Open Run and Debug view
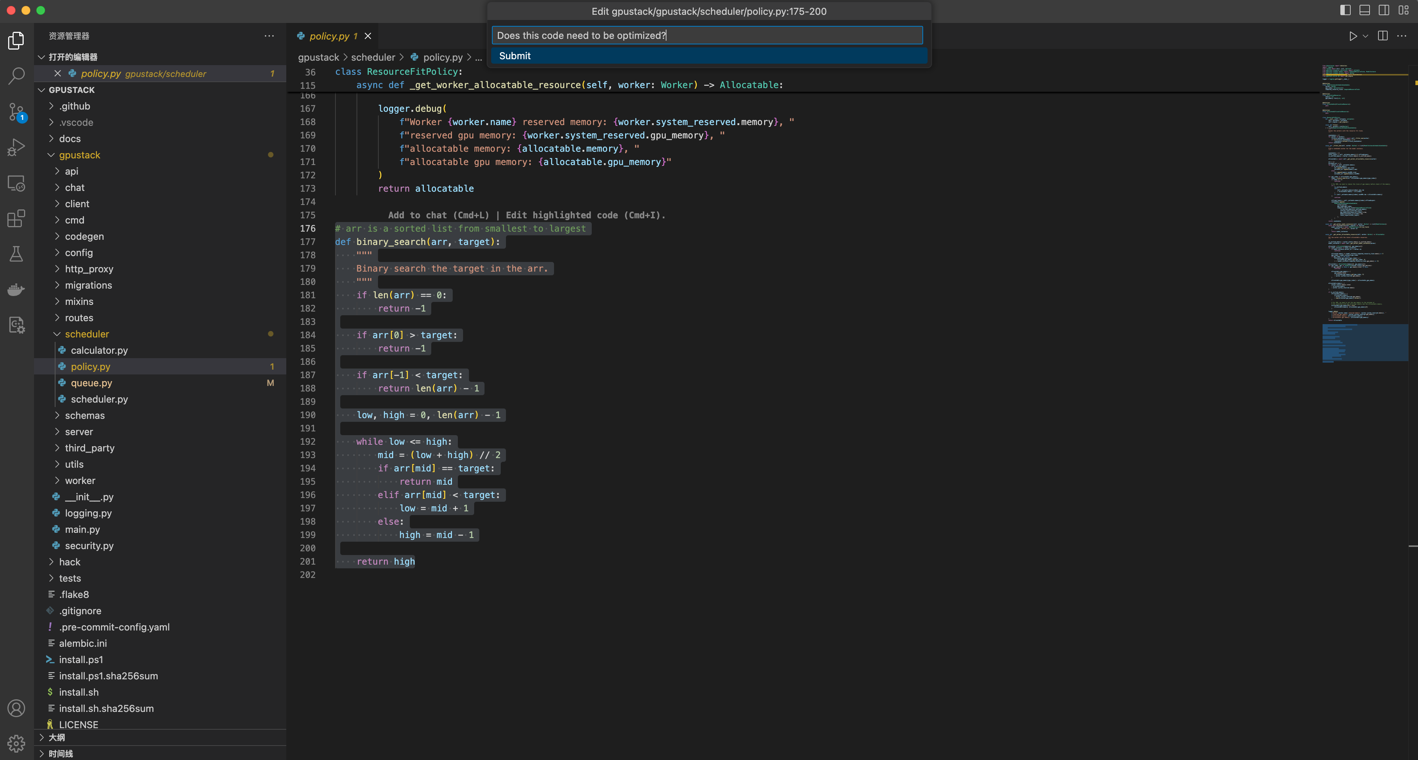This screenshot has height=760, width=1418. pos(17,147)
